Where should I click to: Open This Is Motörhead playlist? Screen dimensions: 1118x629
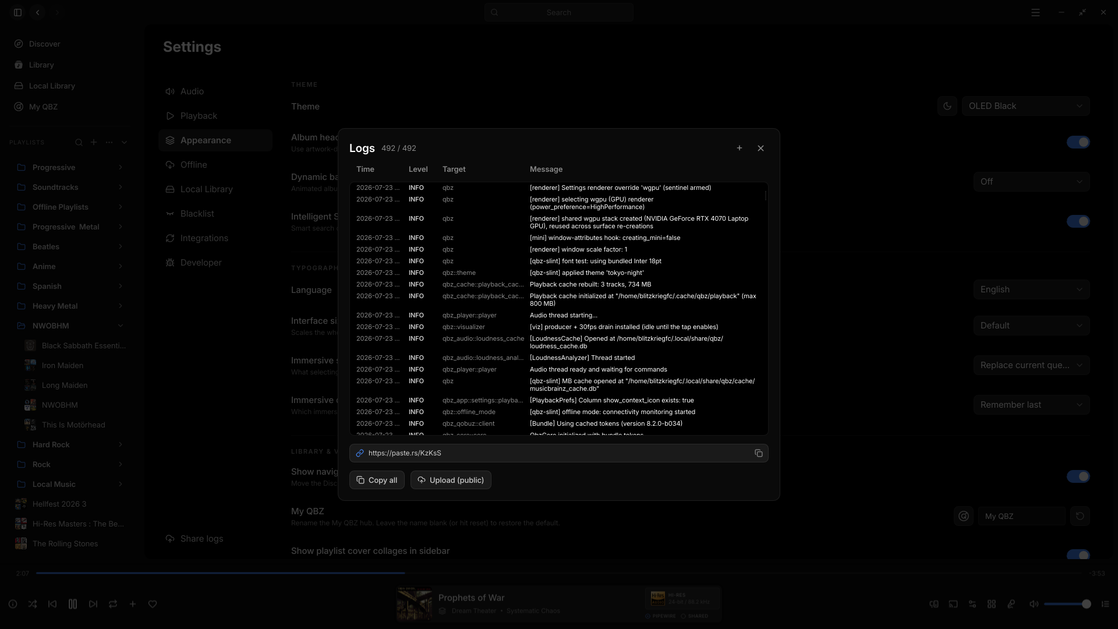75,425
